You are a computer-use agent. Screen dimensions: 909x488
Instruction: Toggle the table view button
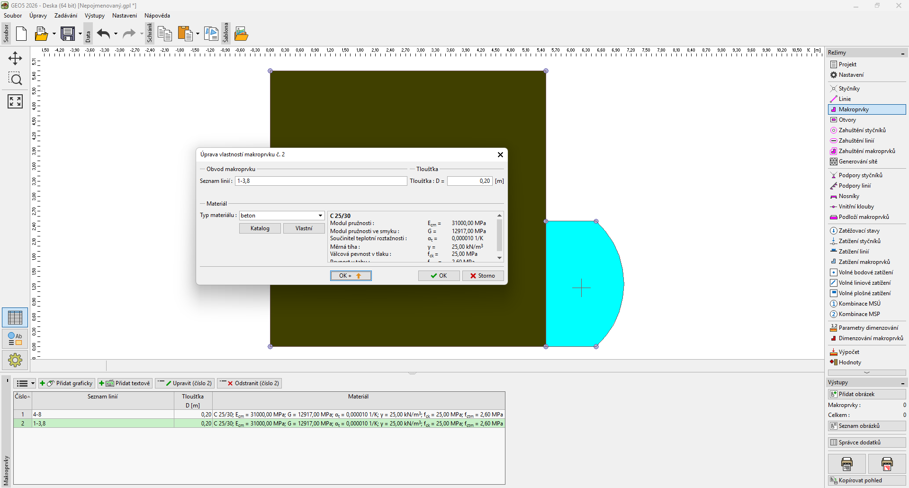click(15, 317)
